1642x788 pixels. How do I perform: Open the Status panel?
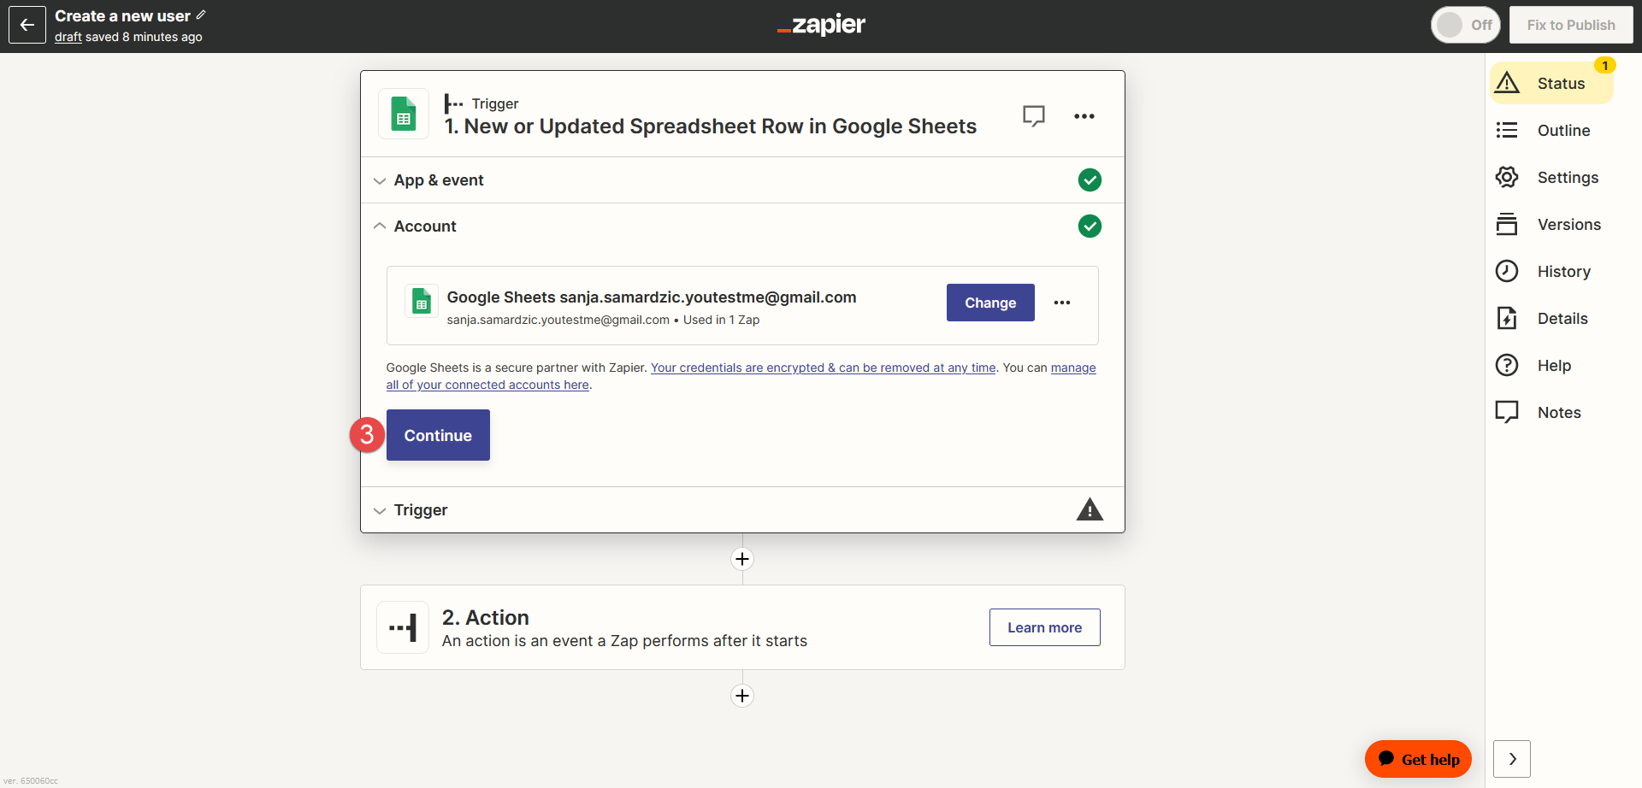pyautogui.click(x=1551, y=83)
